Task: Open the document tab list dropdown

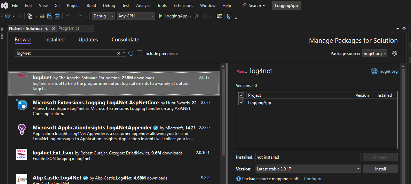Action: (x=398, y=28)
